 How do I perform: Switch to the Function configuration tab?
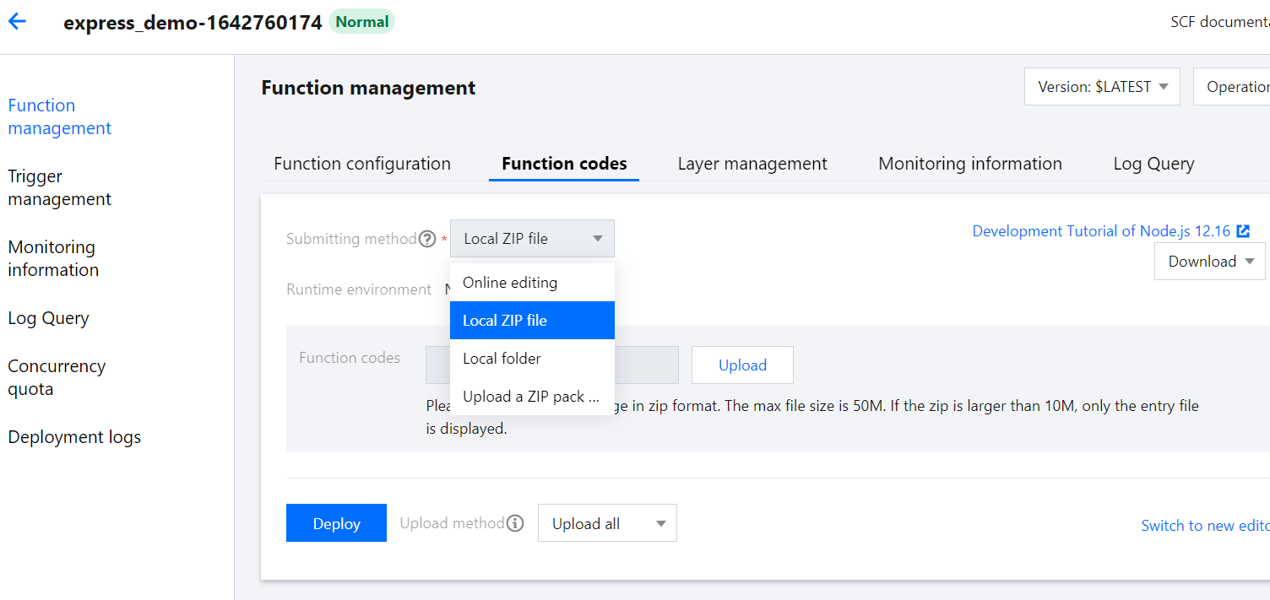click(x=362, y=164)
